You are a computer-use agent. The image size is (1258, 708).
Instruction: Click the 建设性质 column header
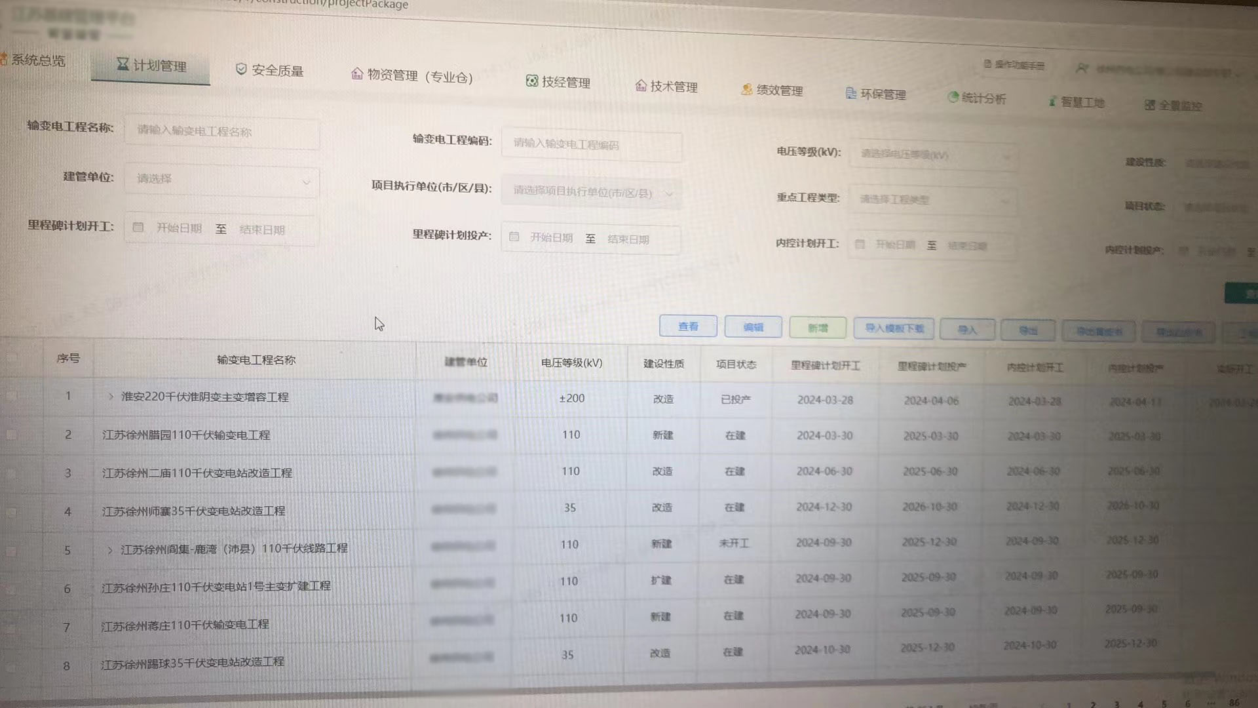click(664, 363)
